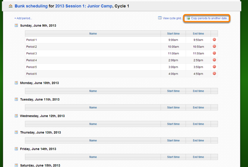Click the red delete icon for Period 6
Image resolution: width=248 pixels, height=167 pixels.
pyautogui.click(x=214, y=74)
